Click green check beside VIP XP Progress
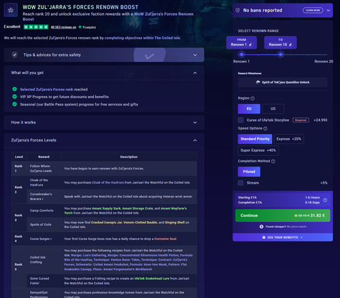Screen dimensions: 340x298 tap(14, 97)
